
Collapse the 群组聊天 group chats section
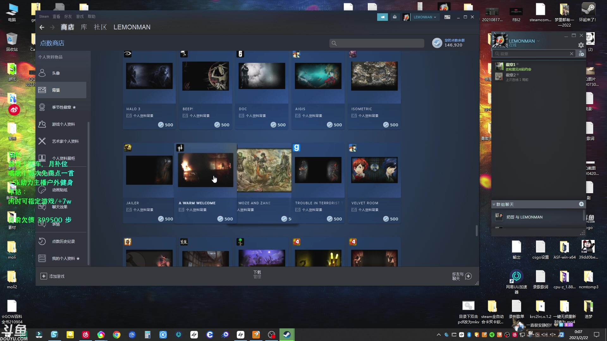coord(494,205)
